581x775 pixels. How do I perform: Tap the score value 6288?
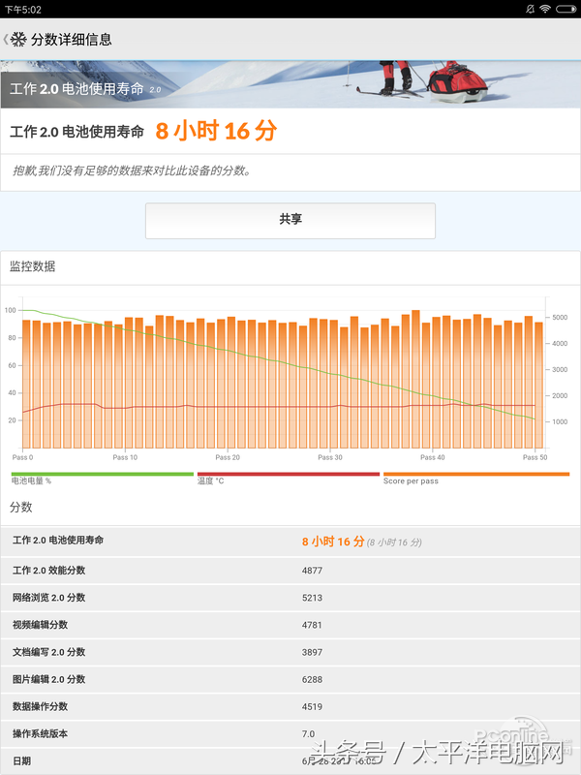[x=312, y=679]
